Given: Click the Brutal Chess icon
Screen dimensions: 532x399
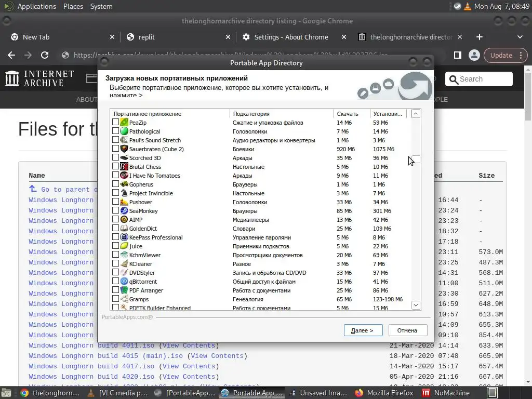Looking at the screenshot, I should click(x=124, y=166).
